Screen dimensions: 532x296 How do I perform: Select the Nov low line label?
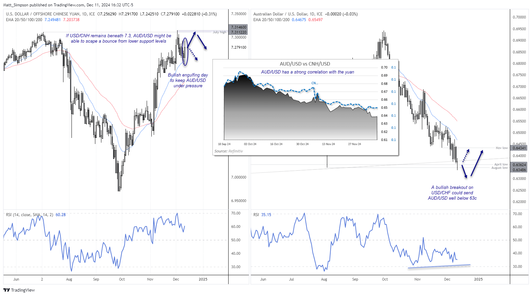tap(502, 148)
